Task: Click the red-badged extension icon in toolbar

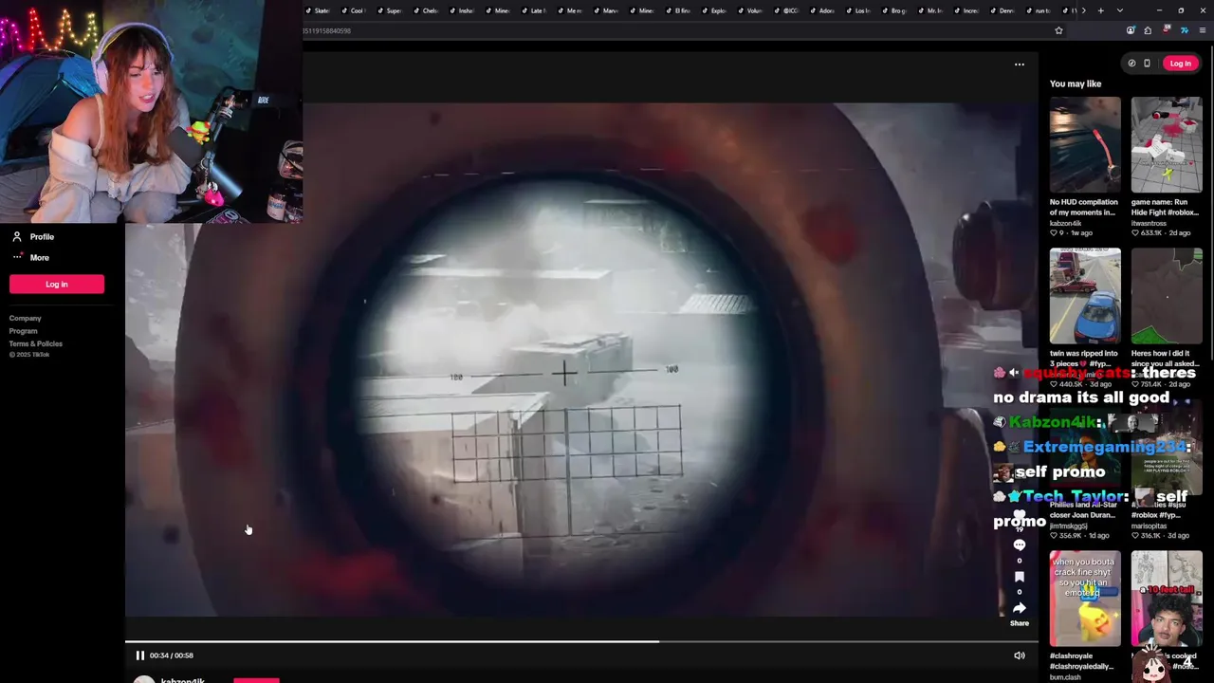Action: 1166,30
